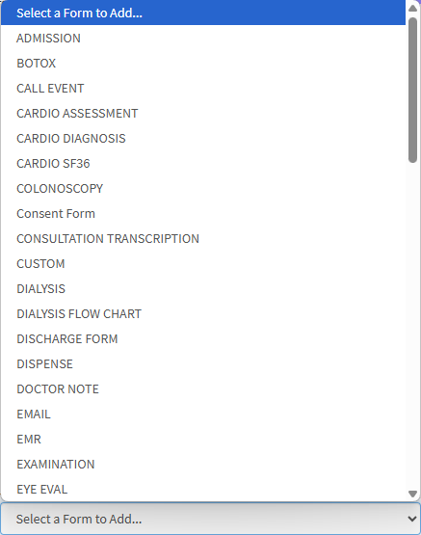Screen dimensions: 421x535
Task: Select CONSULTATION TRANSCRIPTION form
Action: coord(203,238)
